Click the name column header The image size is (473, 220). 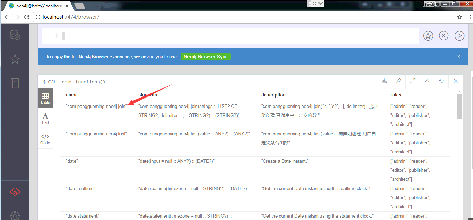[x=72, y=95]
